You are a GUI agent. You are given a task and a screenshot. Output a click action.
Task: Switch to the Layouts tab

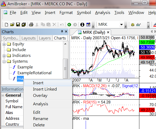tap(29, 38)
